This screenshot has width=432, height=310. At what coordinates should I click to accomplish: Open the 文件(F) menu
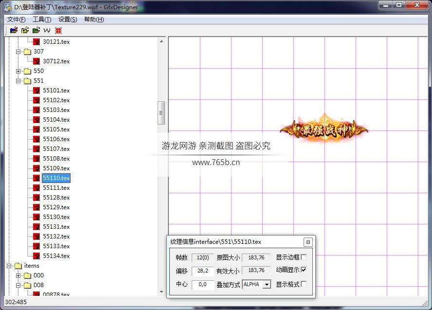click(16, 19)
